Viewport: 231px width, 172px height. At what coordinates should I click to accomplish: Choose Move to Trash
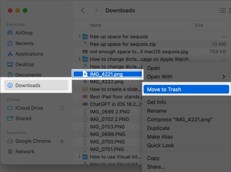[186, 89]
